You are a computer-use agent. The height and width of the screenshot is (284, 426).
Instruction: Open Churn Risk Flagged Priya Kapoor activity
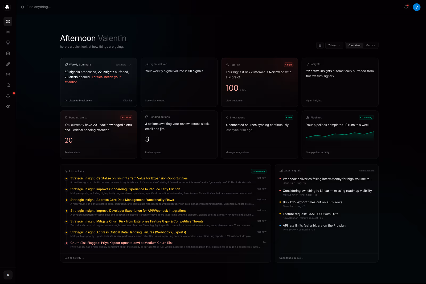click(122, 243)
